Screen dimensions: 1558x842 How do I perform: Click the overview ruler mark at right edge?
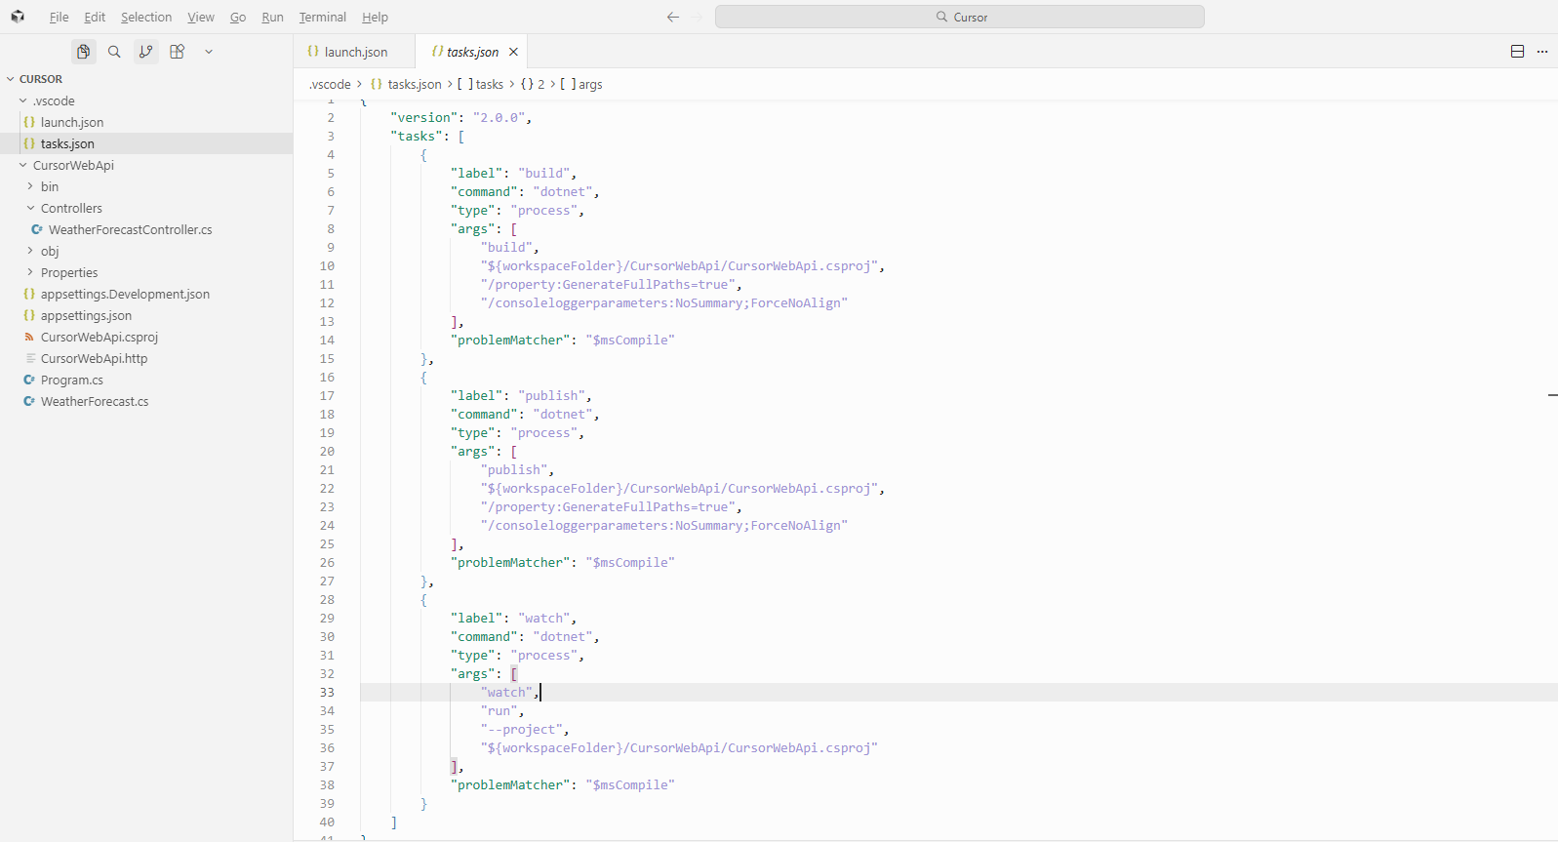click(1552, 395)
